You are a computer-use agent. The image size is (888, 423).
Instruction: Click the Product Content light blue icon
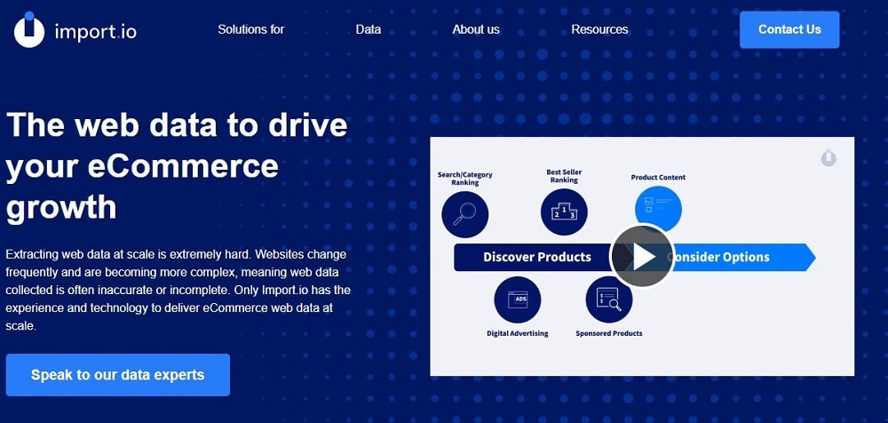pos(658,208)
